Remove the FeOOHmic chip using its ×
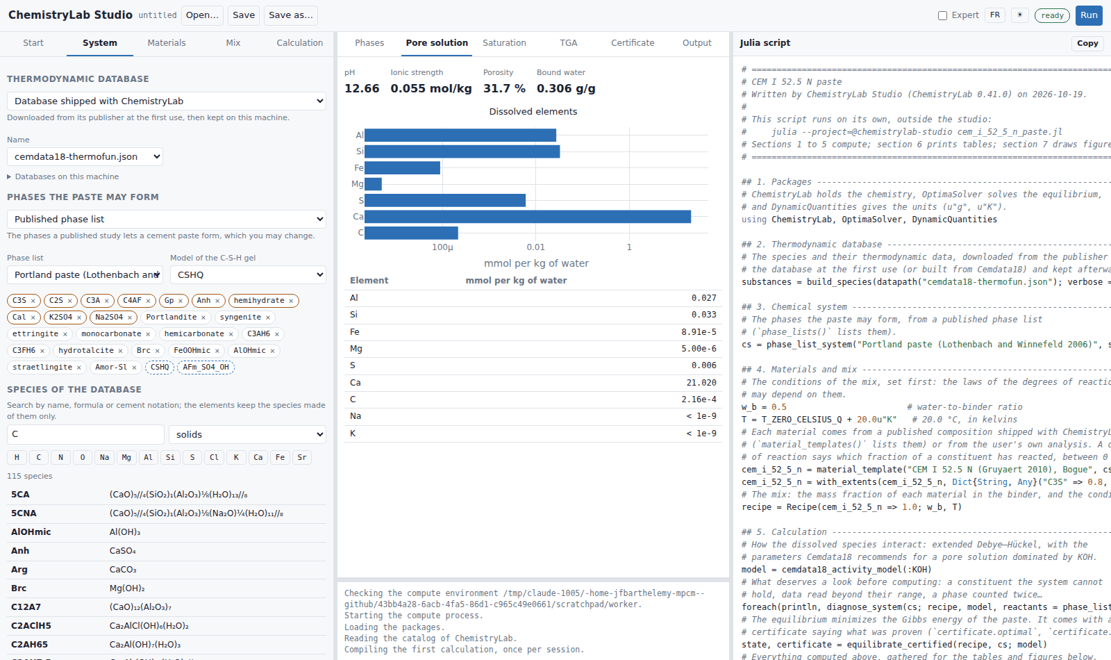 [217, 351]
